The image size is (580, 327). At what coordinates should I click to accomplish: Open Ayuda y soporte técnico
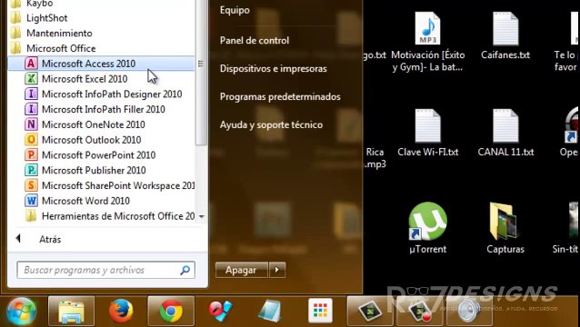pyautogui.click(x=271, y=124)
